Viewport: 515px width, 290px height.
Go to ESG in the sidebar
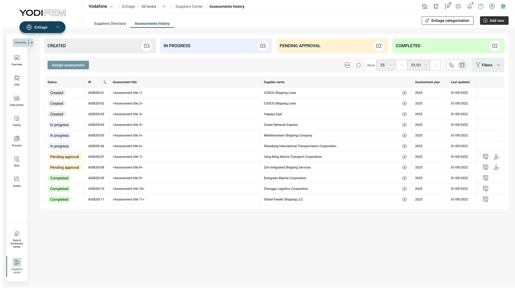[x=17, y=80]
